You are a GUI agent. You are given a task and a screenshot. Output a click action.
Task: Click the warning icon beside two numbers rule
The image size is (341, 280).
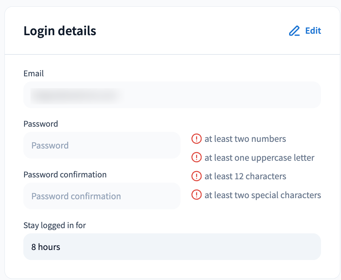[196, 139]
